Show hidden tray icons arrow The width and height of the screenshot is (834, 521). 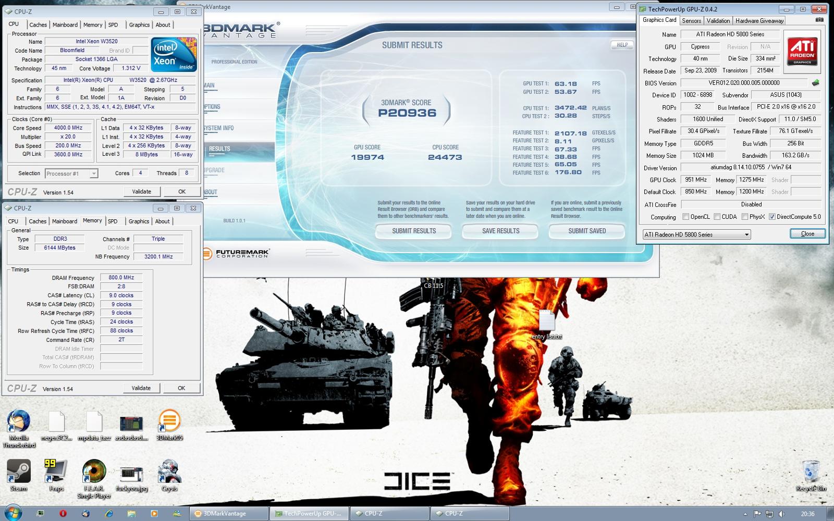tap(745, 514)
